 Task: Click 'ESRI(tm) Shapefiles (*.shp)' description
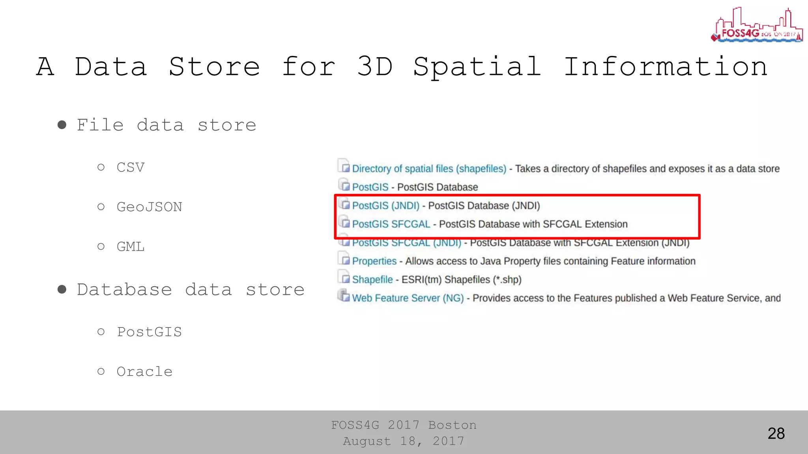pyautogui.click(x=462, y=280)
